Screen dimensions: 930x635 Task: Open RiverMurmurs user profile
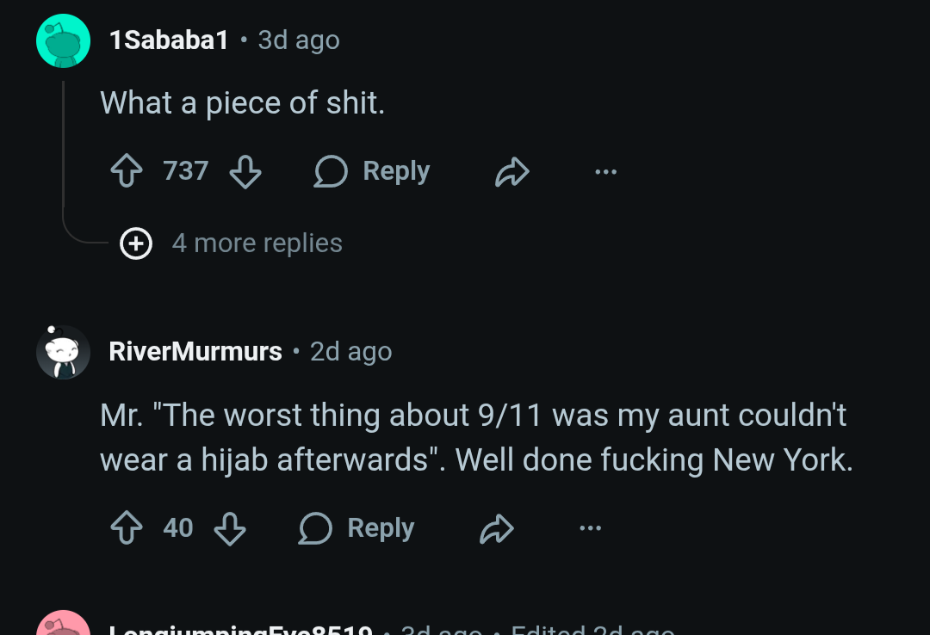(x=195, y=352)
